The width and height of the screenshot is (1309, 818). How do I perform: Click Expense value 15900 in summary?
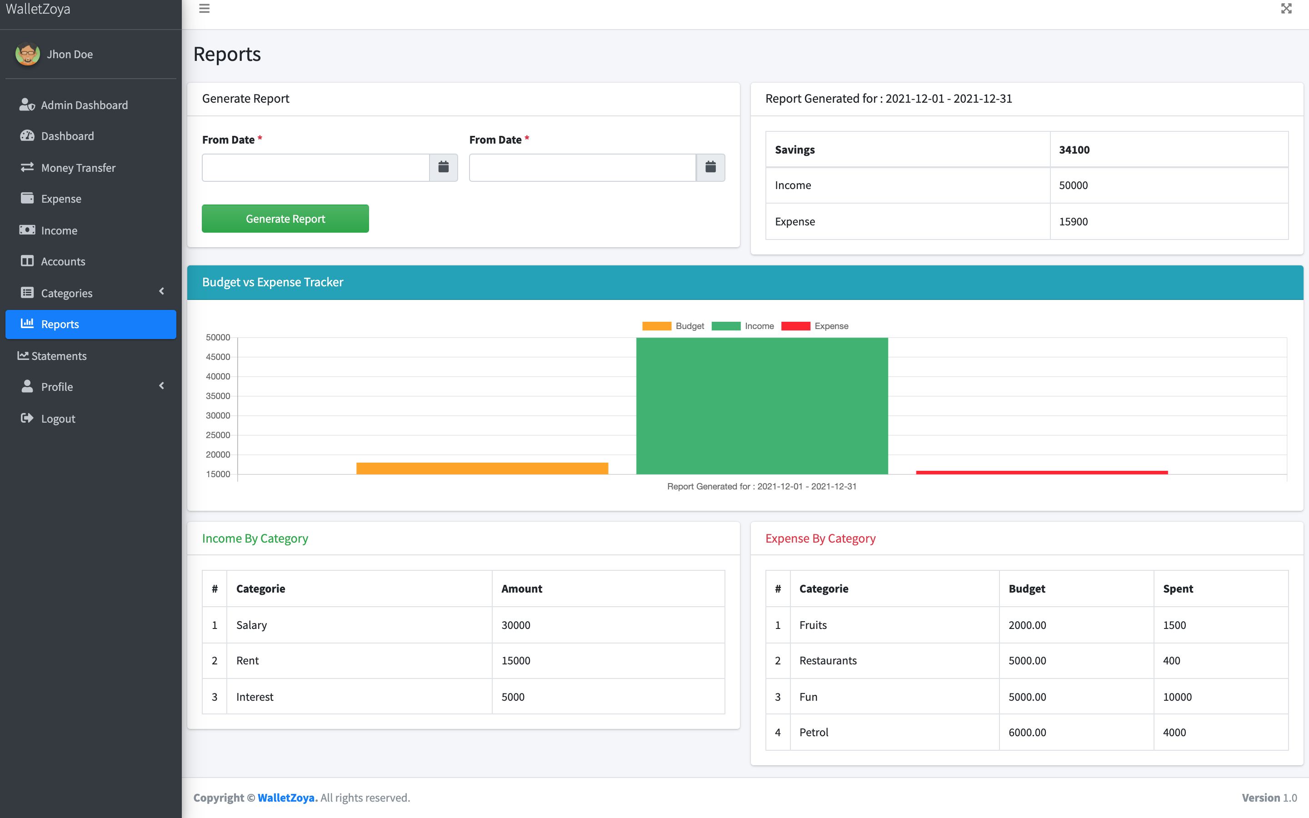tap(1073, 221)
